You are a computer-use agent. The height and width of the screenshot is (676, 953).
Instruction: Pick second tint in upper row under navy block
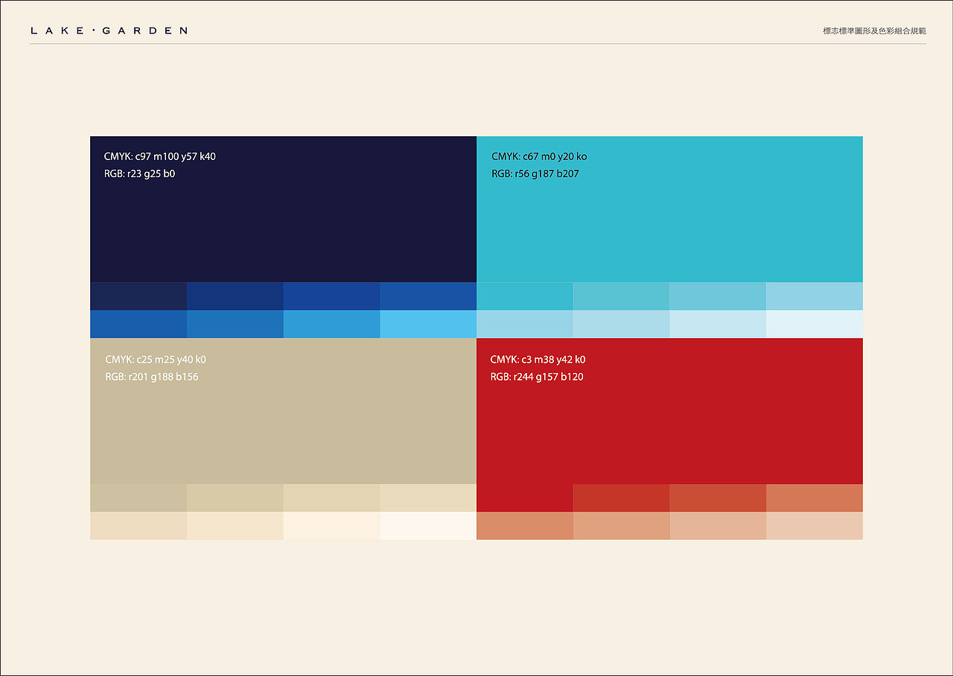(235, 296)
